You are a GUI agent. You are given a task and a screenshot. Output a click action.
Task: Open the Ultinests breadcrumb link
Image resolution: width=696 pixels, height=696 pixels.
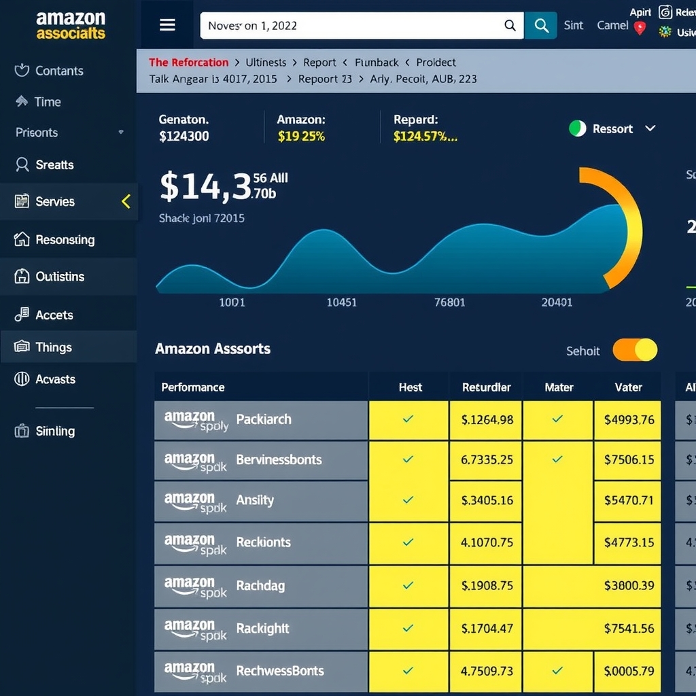[266, 62]
